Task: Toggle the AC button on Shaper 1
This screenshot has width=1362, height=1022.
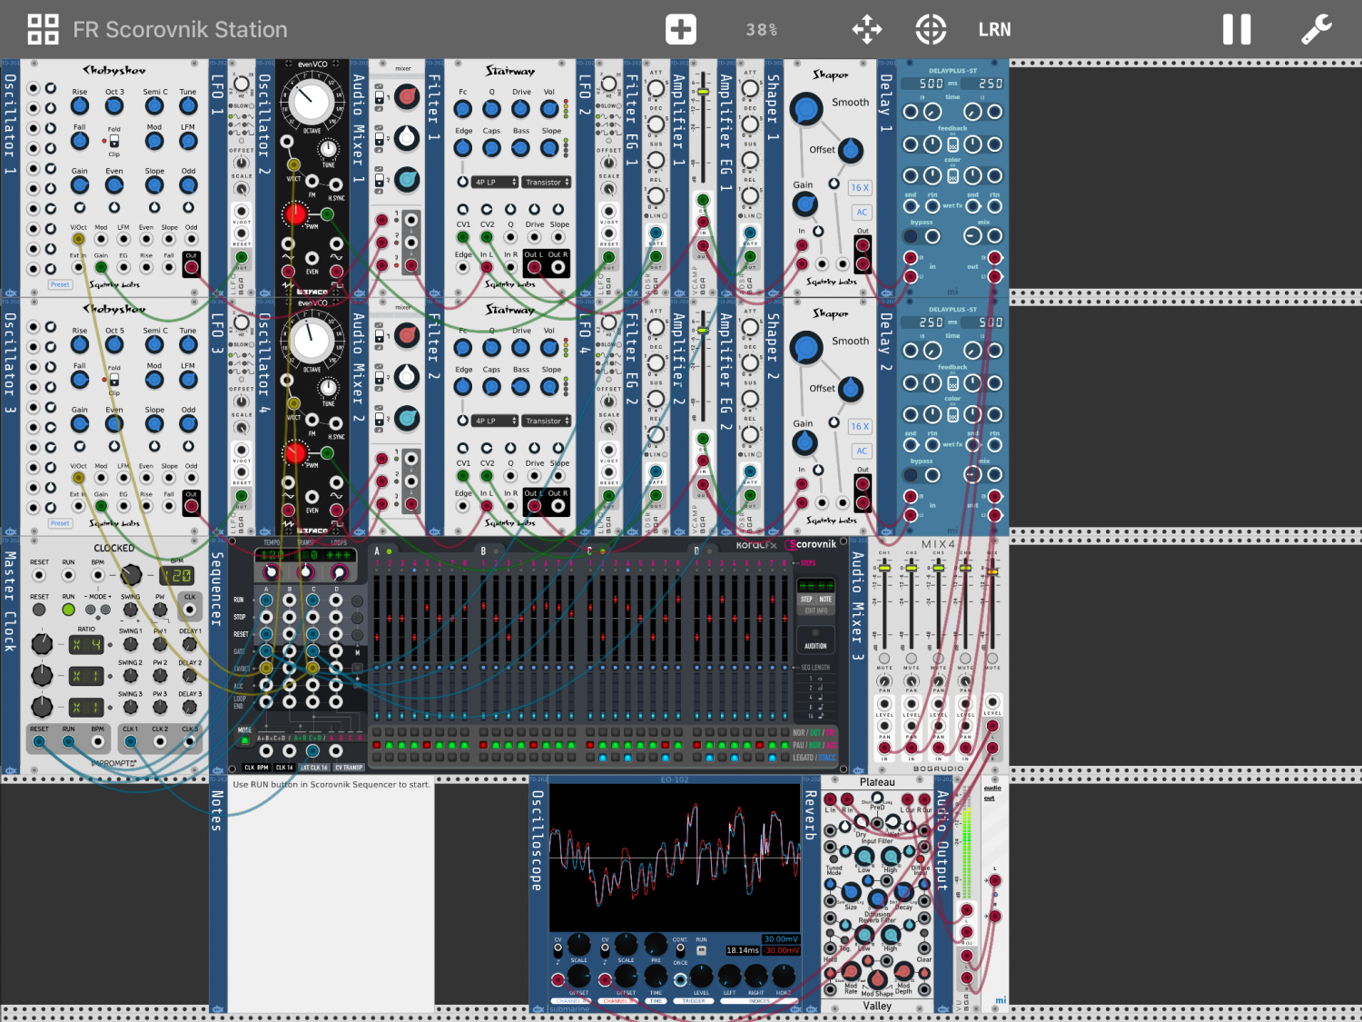Action: pos(862,213)
